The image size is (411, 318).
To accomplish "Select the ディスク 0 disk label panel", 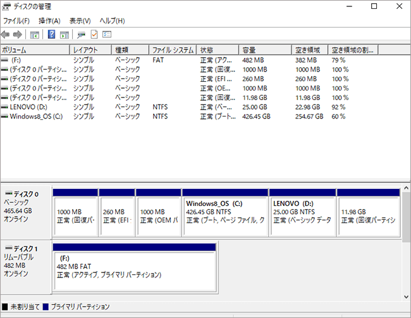I will pyautogui.click(x=25, y=212).
